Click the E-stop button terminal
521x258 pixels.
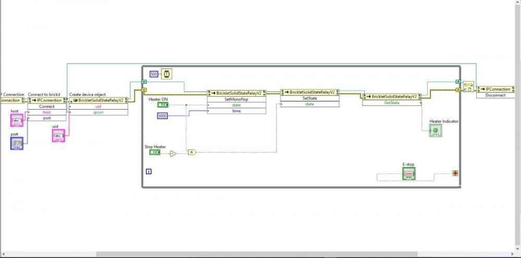coord(408,173)
